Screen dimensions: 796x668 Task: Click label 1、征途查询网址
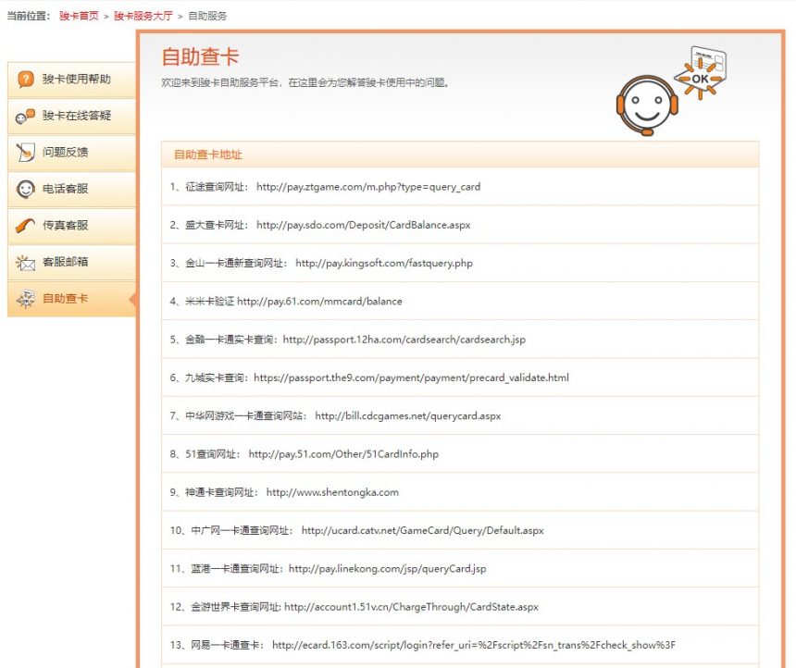tap(209, 187)
